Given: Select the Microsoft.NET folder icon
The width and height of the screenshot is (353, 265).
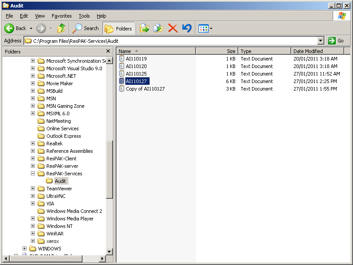Looking at the screenshot, I should (41, 76).
